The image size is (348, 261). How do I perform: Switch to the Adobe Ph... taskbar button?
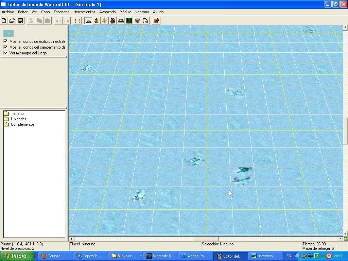[195, 256]
